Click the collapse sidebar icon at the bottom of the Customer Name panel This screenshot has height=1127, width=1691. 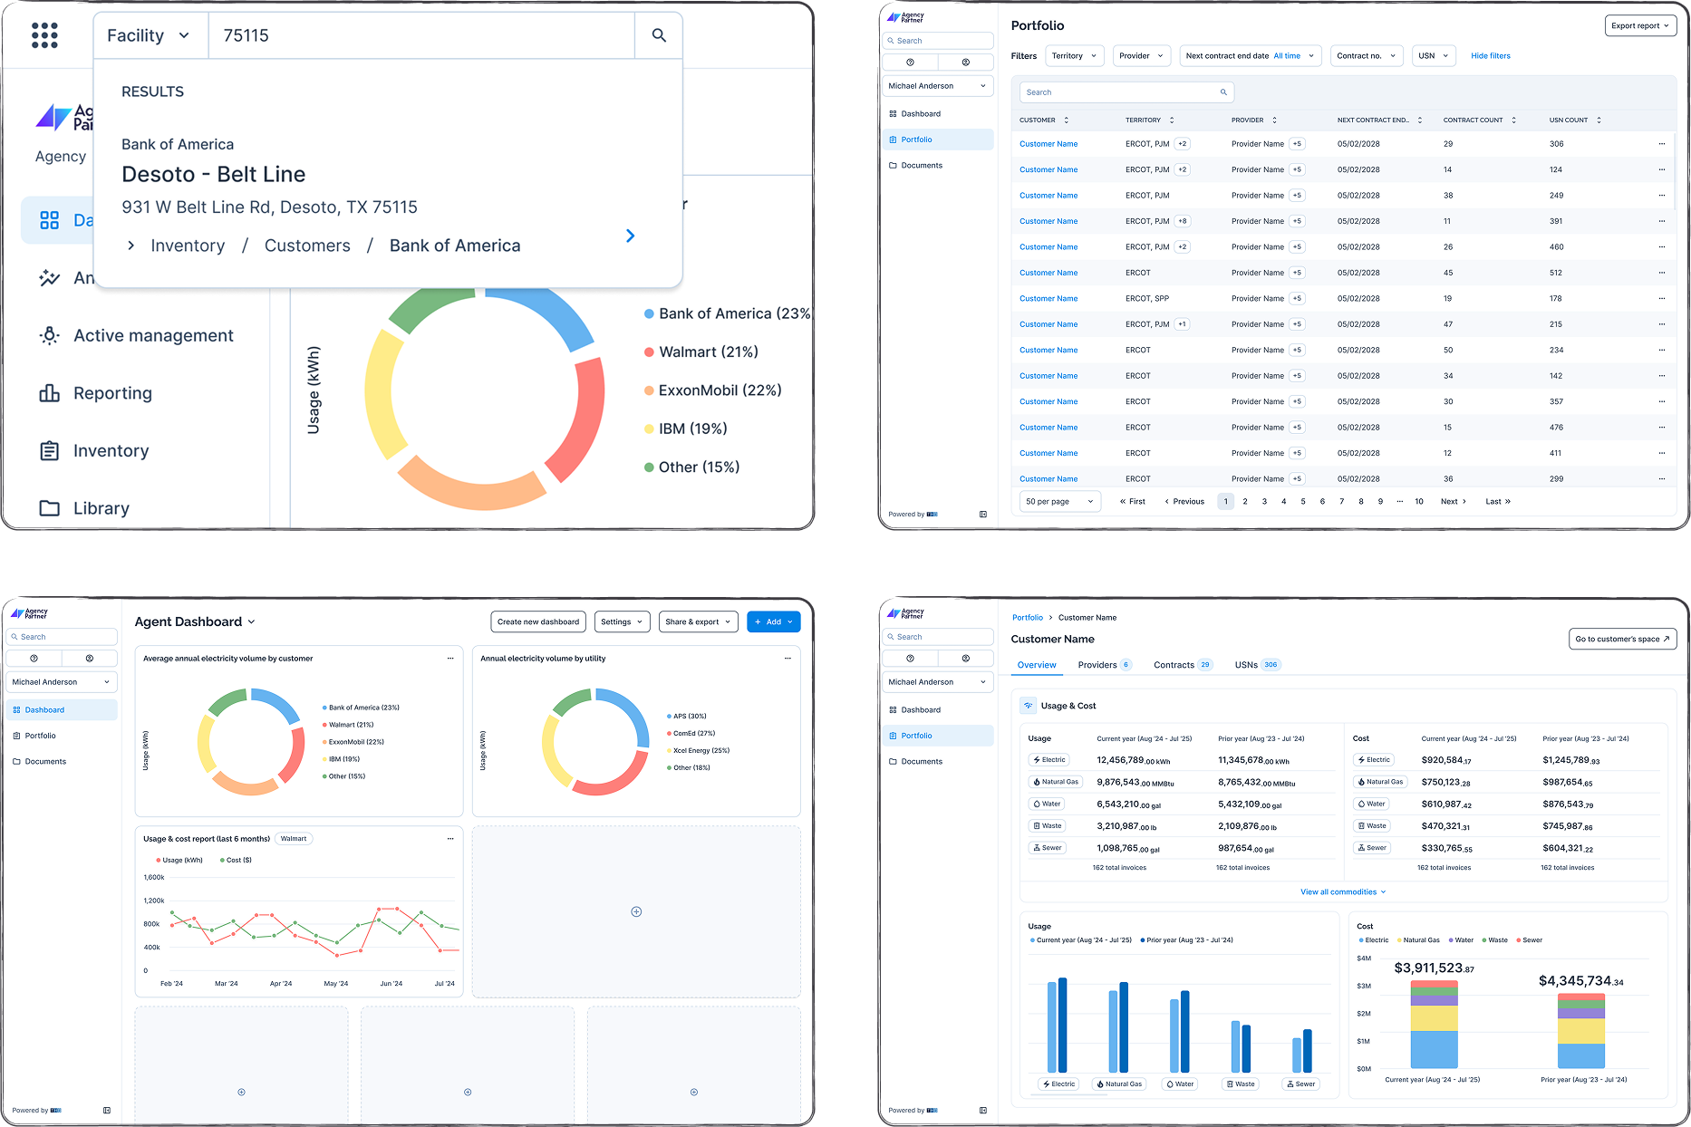pyautogui.click(x=983, y=1111)
